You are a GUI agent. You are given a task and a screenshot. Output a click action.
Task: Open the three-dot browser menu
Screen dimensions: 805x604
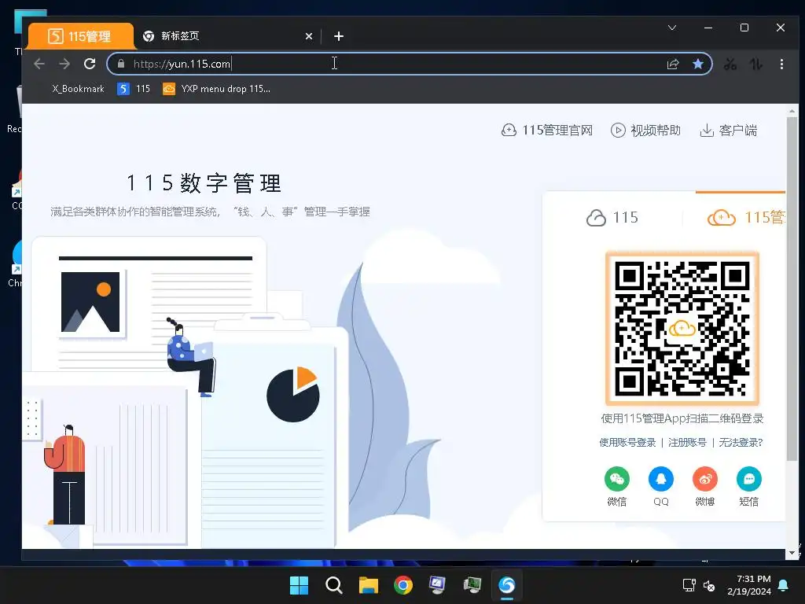point(781,64)
